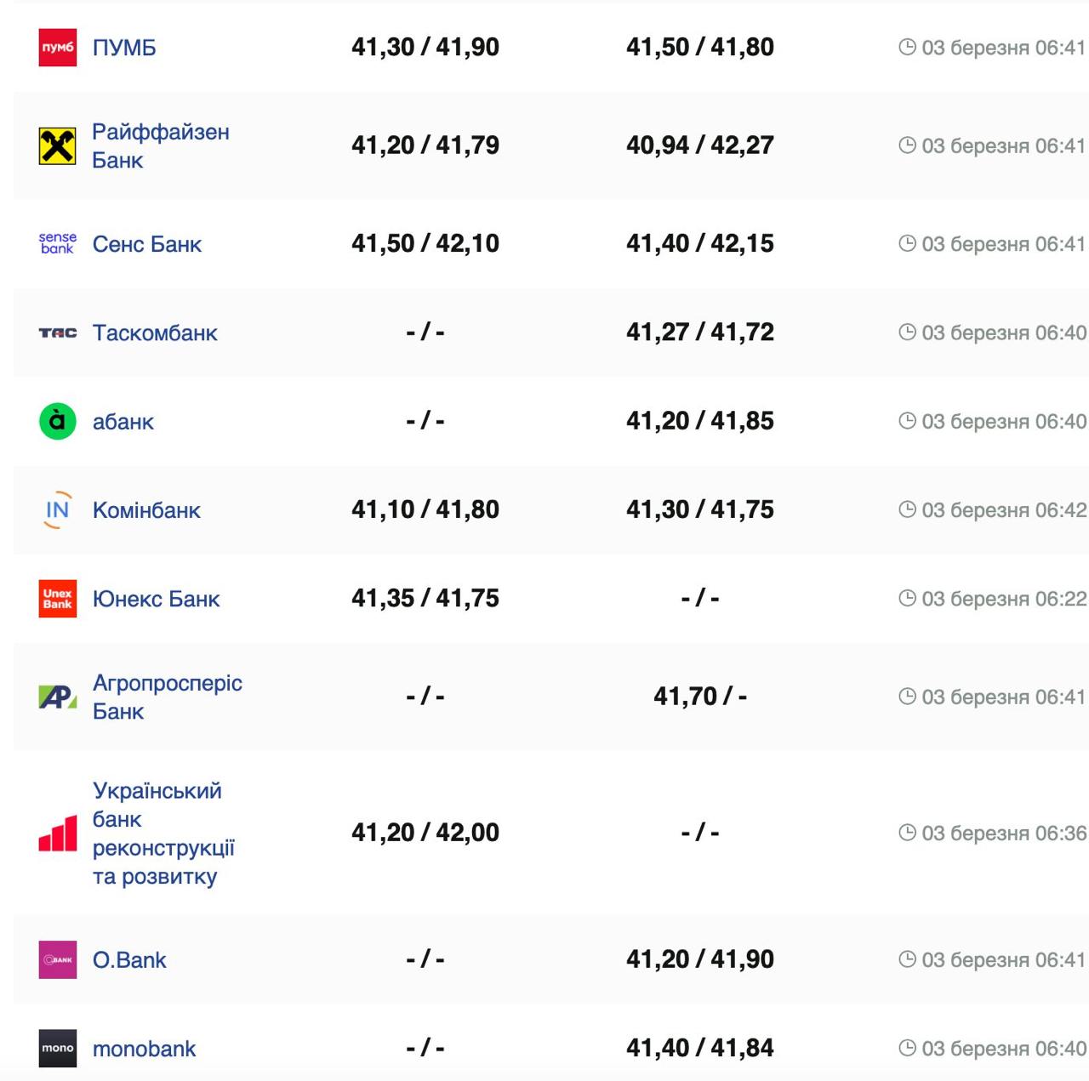
Task: Click the green абанк logo icon
Action: pyautogui.click(x=58, y=421)
